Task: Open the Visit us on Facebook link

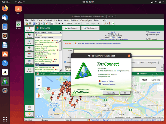Action: click(x=108, y=84)
